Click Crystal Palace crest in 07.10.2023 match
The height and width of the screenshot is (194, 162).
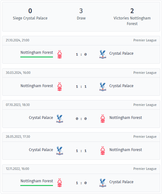tap(59, 119)
